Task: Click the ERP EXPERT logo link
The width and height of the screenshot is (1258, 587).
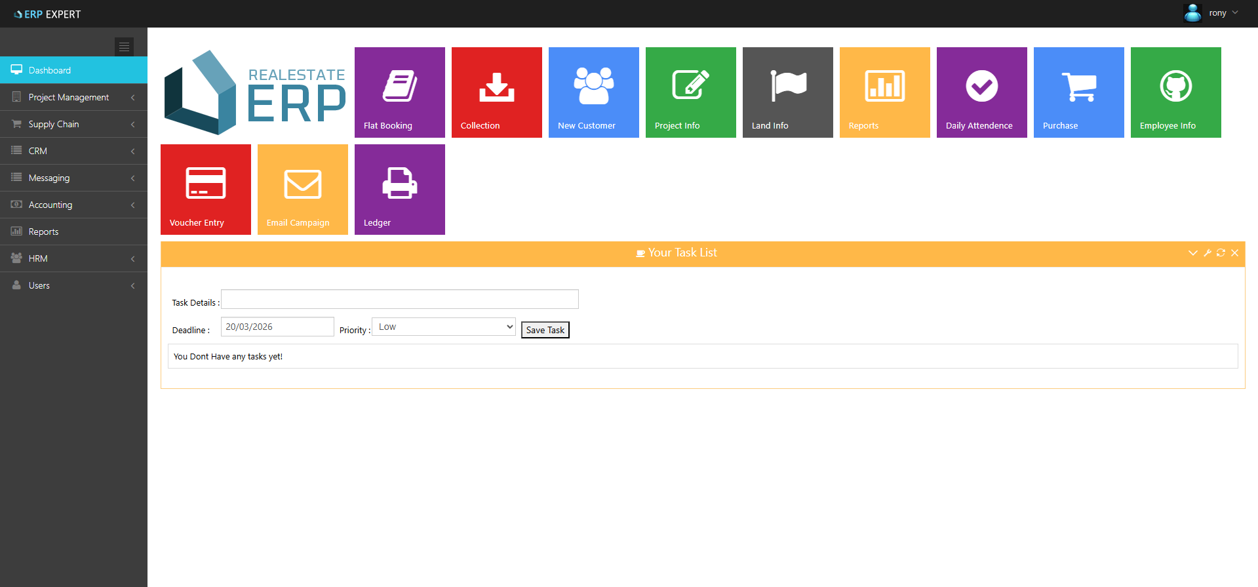Action: point(48,14)
